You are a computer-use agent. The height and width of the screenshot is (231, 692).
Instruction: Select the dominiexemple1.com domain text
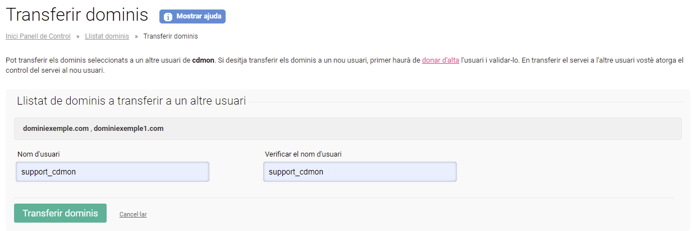129,128
